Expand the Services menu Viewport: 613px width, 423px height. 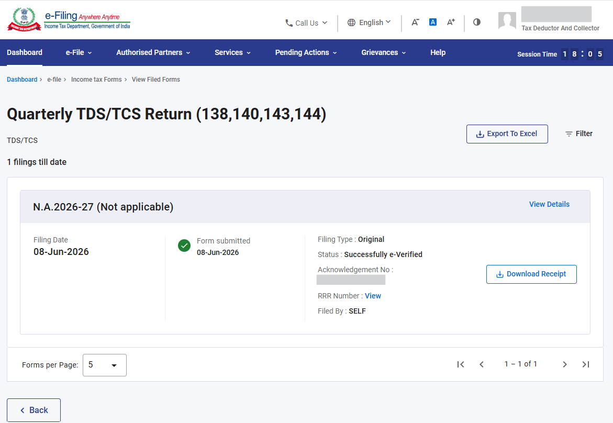tap(232, 52)
